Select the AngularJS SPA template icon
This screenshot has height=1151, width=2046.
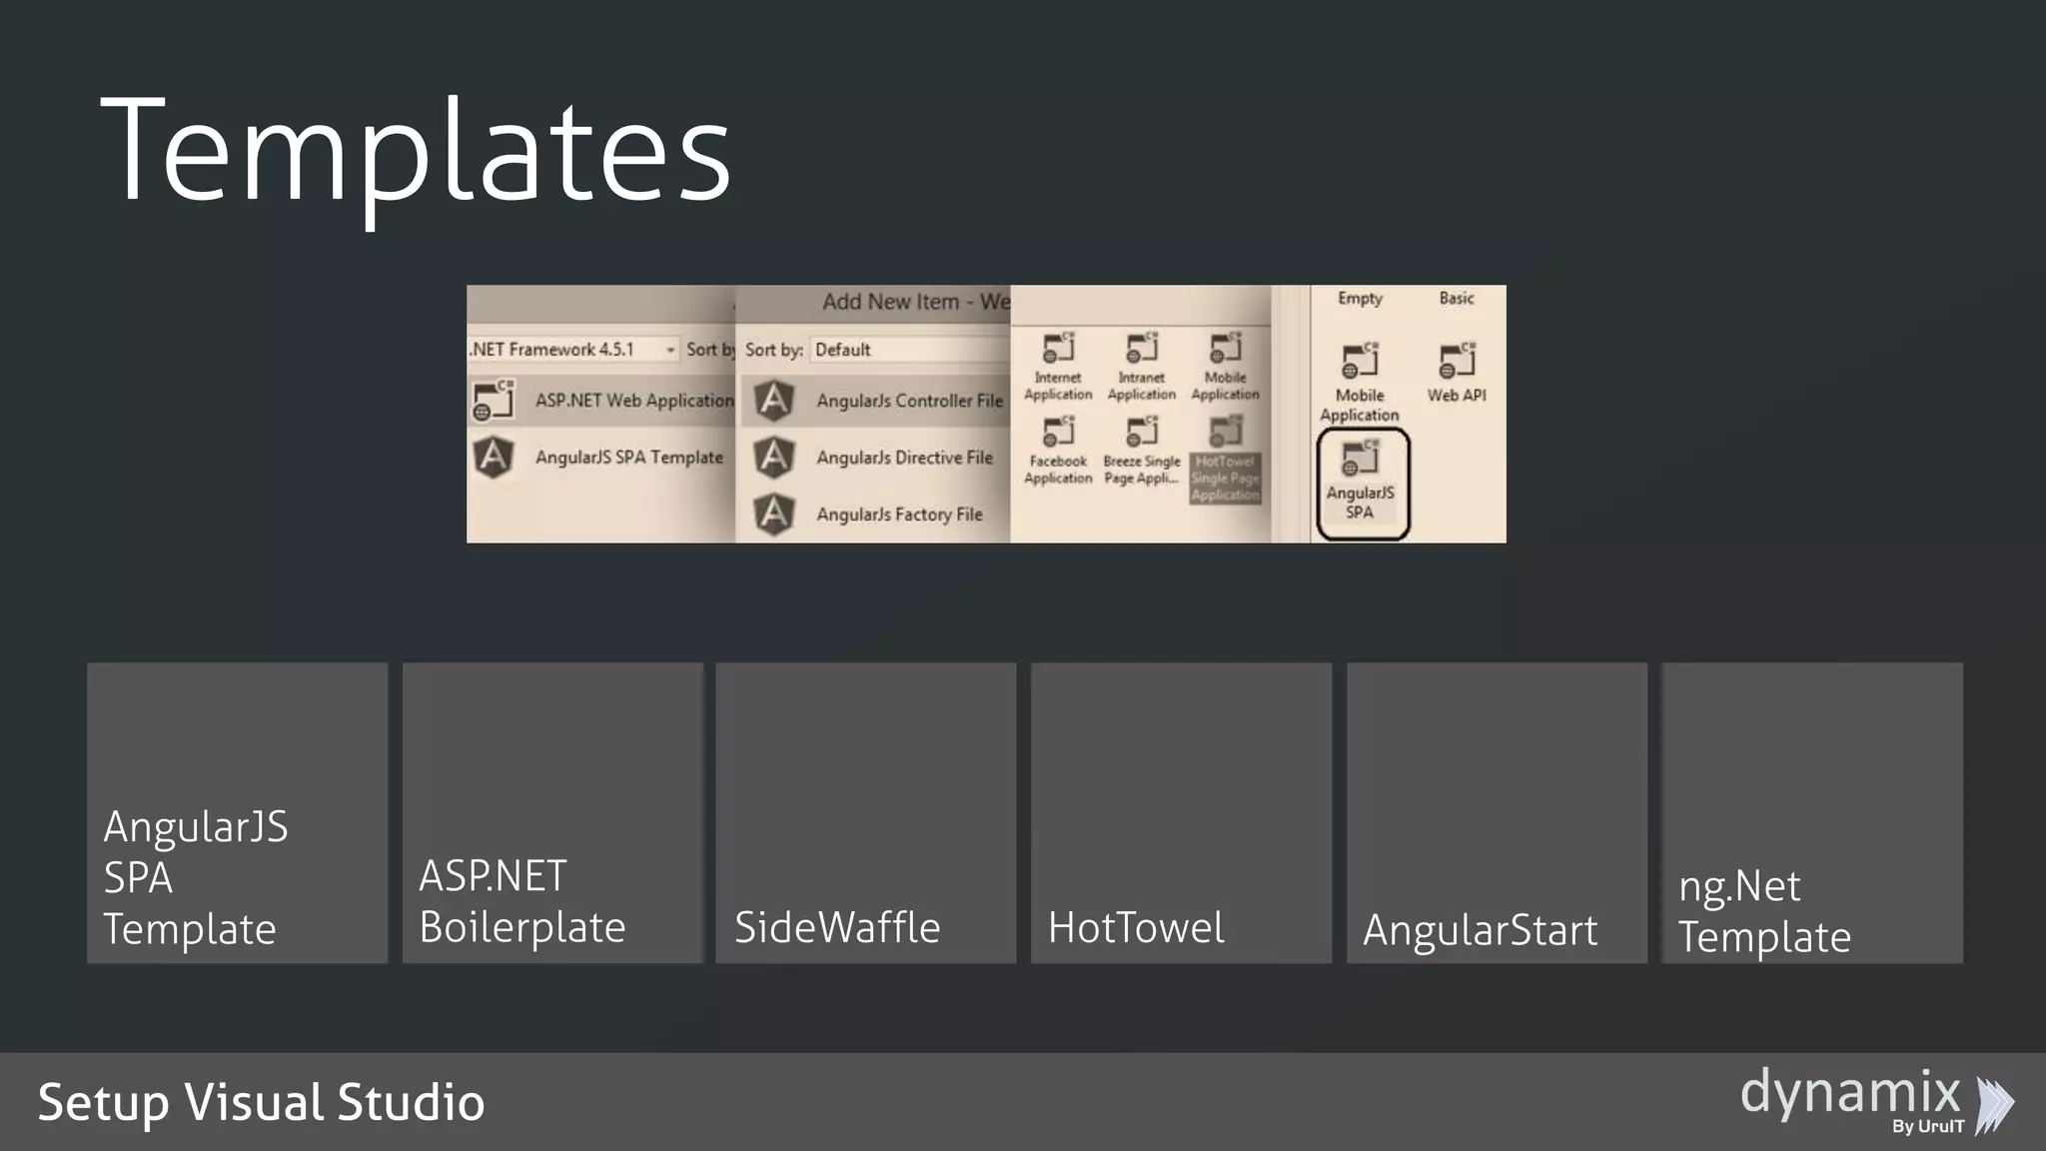click(1361, 459)
